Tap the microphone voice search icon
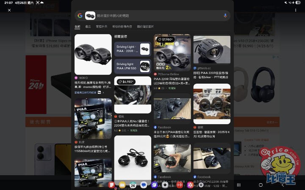The image size is (305, 190). [x=225, y=16]
